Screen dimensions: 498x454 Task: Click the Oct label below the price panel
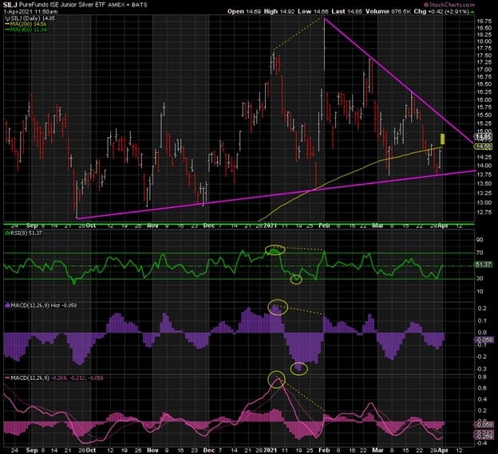[x=91, y=225]
